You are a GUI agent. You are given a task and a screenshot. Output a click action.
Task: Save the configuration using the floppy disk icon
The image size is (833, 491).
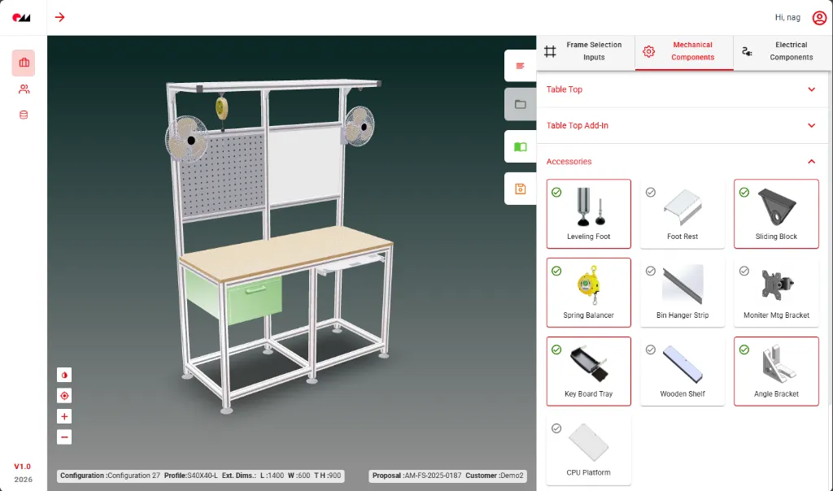coord(519,189)
